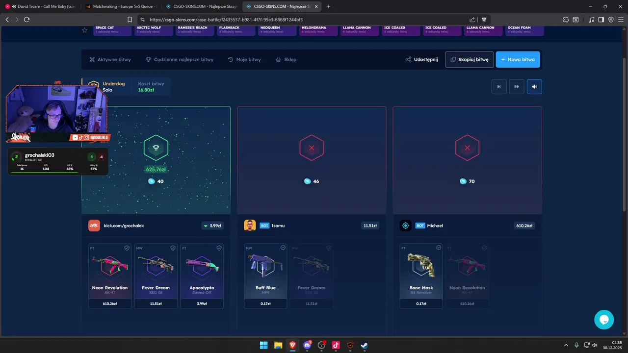
Task: Click the Michael bot target avatar
Action: (405, 226)
